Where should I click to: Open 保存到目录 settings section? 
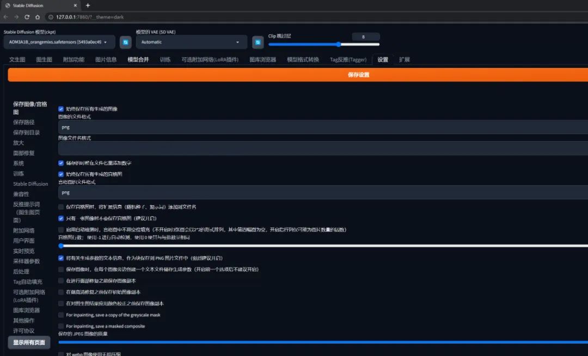(26, 133)
